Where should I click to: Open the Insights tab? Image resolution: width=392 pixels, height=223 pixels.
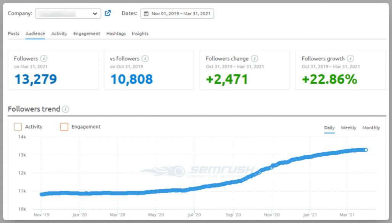click(140, 33)
